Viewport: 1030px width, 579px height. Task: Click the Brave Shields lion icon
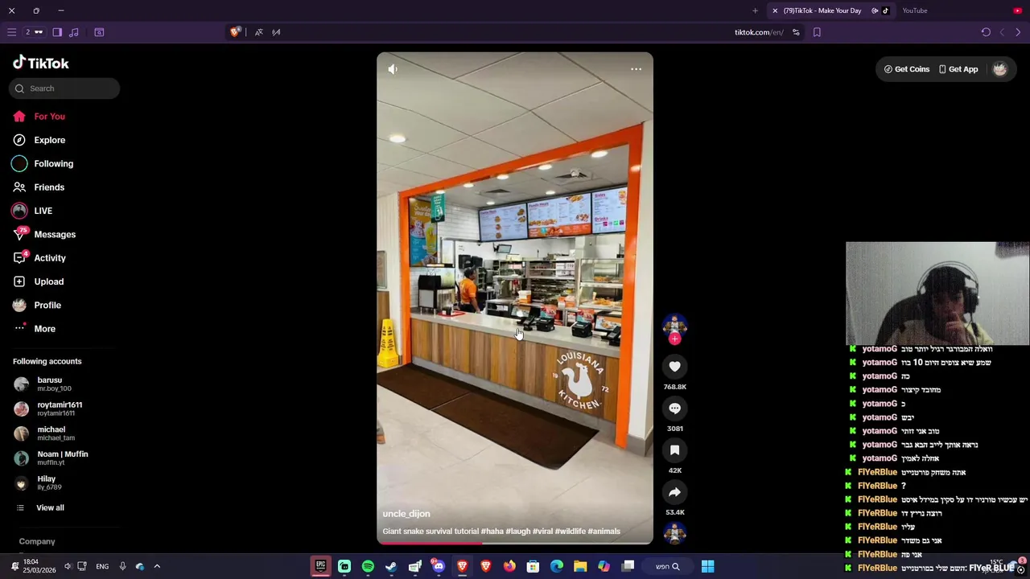coord(235,32)
